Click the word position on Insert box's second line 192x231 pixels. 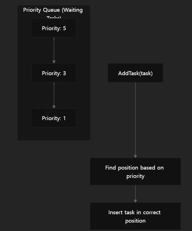pos(136,221)
